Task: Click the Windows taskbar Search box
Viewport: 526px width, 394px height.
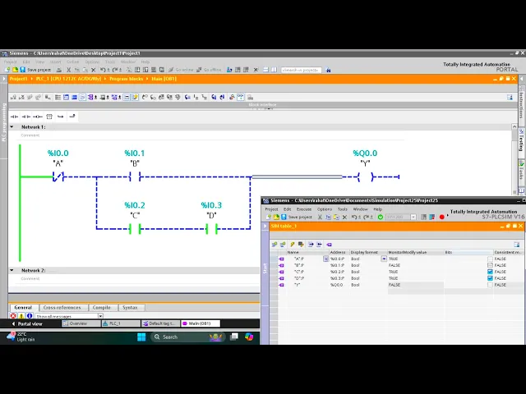Action: pyautogui.click(x=187, y=337)
